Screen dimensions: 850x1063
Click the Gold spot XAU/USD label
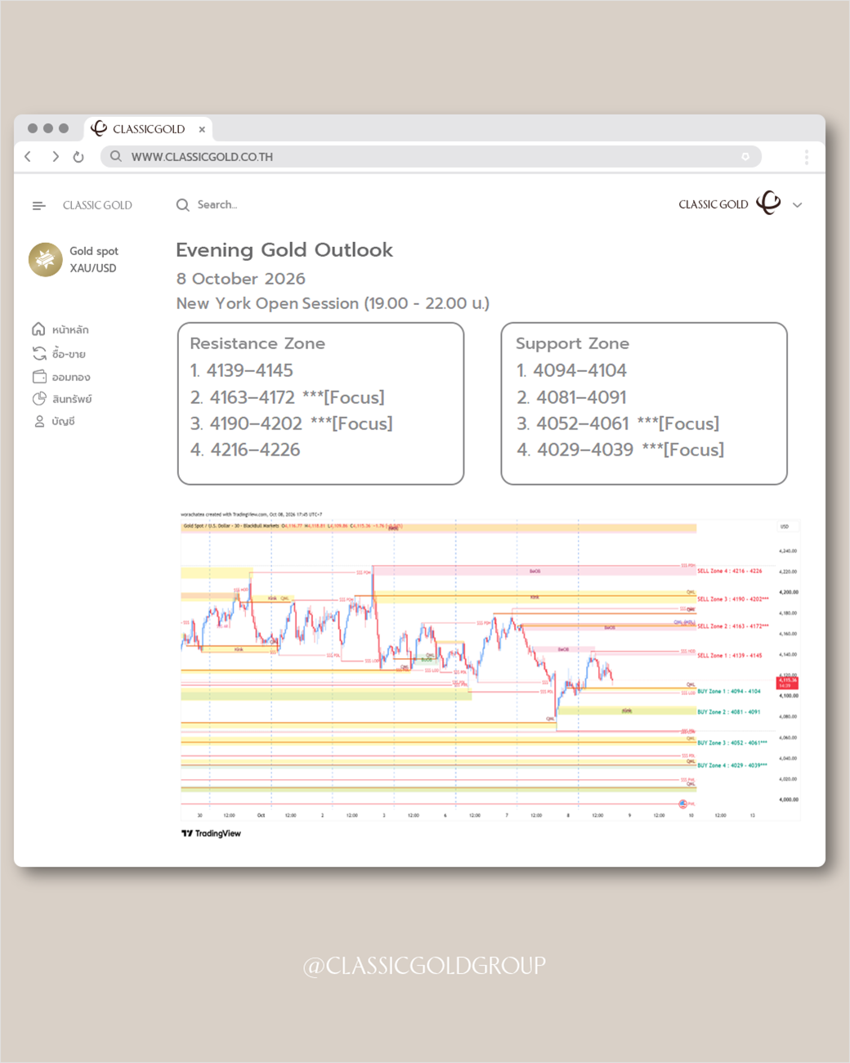(94, 259)
